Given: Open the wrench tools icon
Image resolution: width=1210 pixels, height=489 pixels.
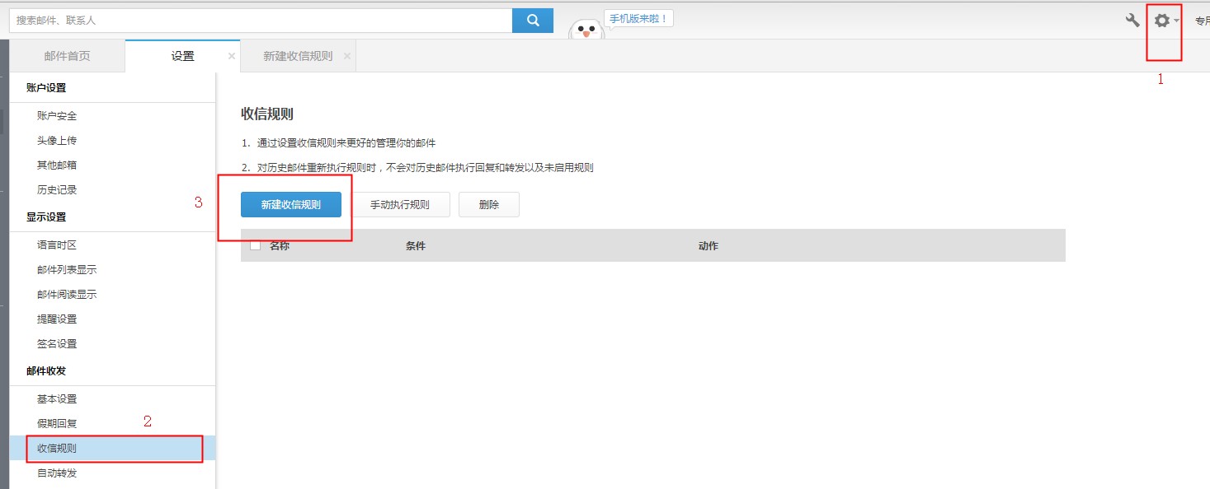Looking at the screenshot, I should click(1132, 21).
